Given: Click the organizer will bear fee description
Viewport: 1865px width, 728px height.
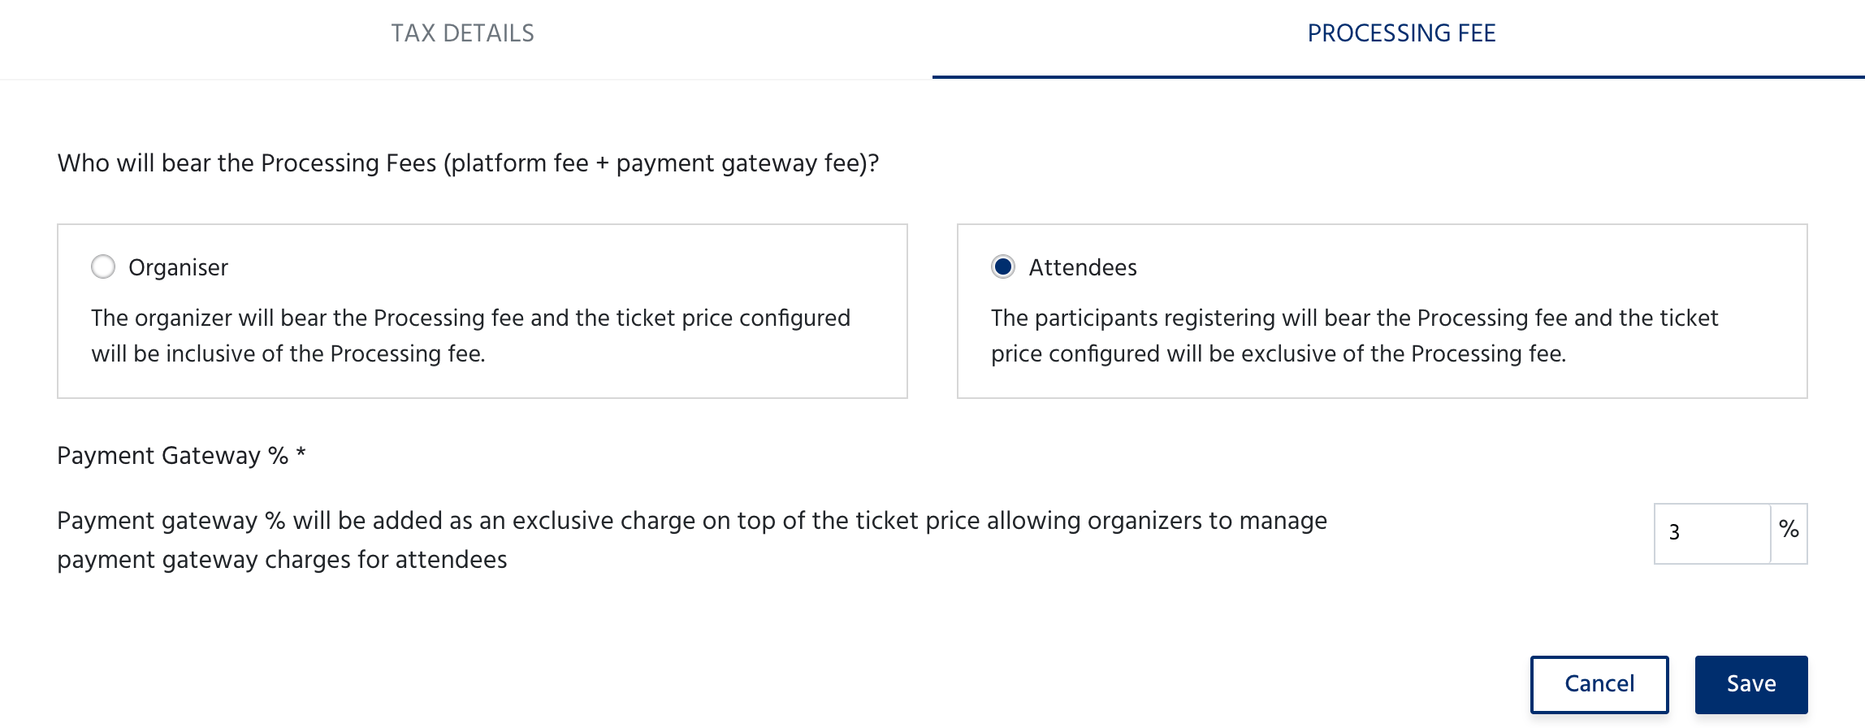Looking at the screenshot, I should pos(470,336).
